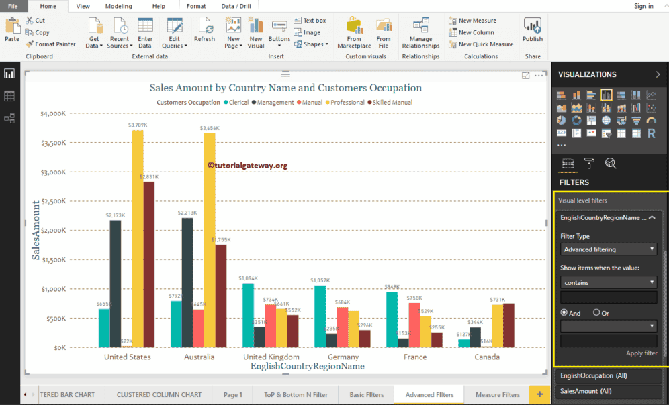Add a new page with plus button
Viewport: 669px width, 405px height.
click(x=539, y=394)
